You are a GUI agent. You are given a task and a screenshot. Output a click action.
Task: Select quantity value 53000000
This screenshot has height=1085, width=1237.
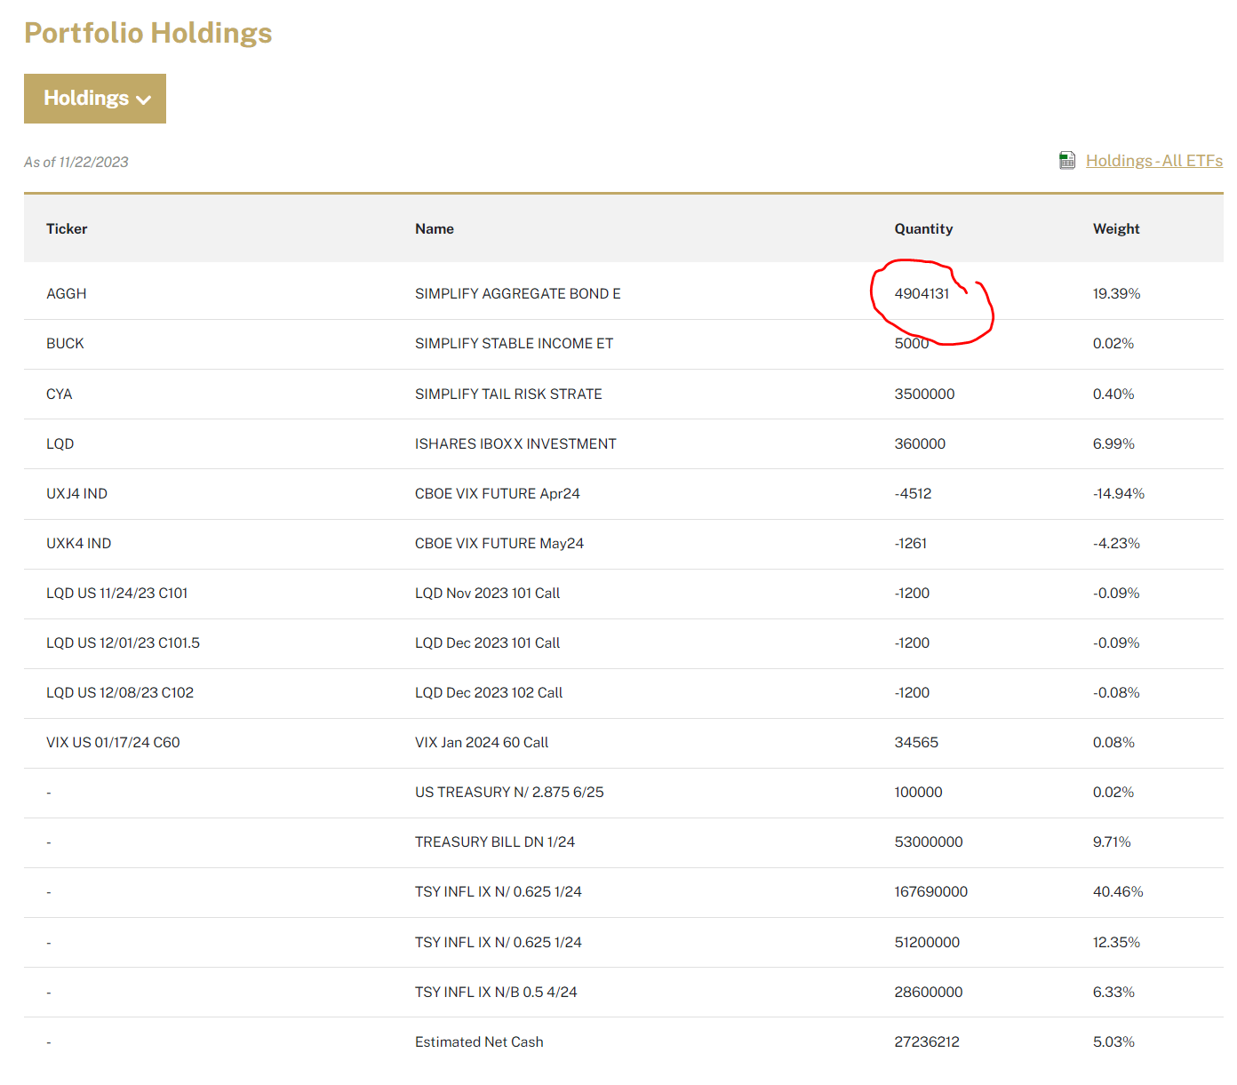pos(929,842)
